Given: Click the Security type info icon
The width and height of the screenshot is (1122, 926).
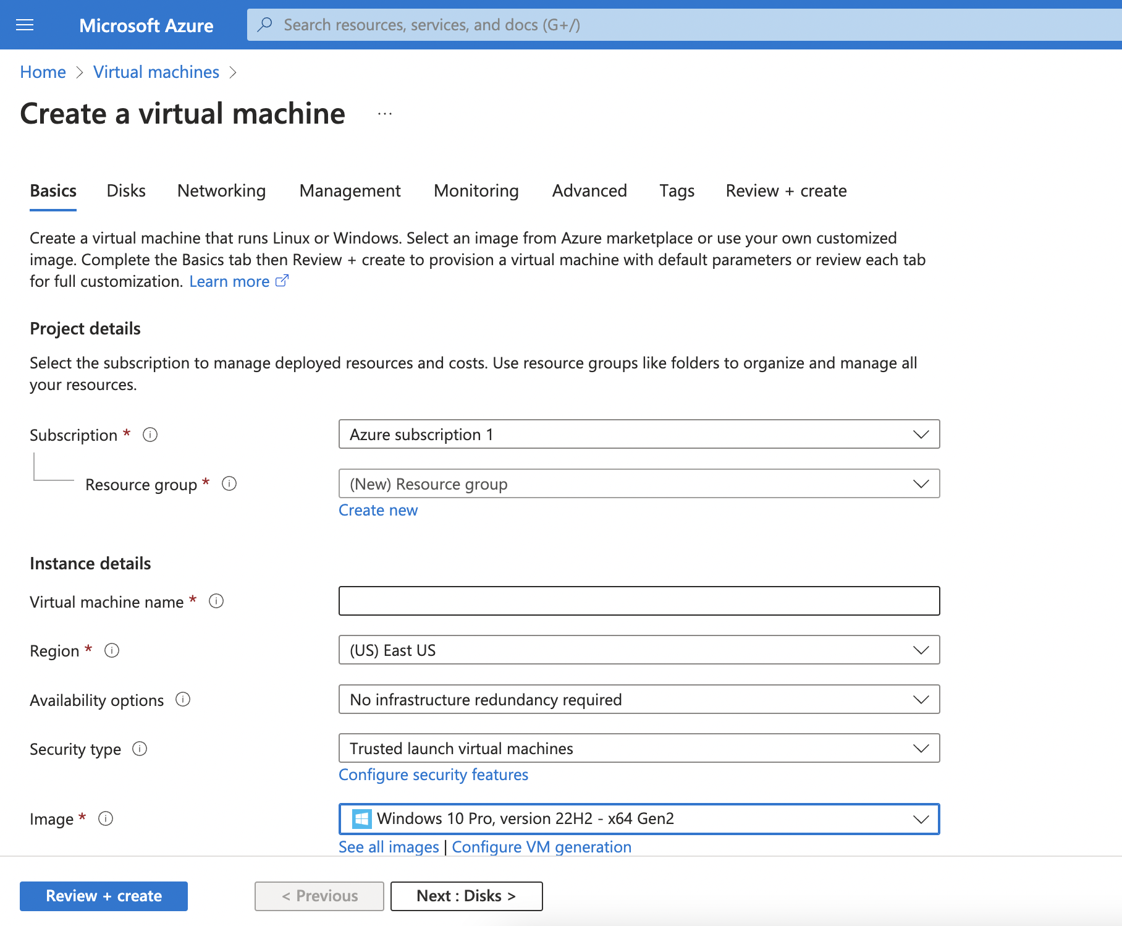Looking at the screenshot, I should pos(140,749).
